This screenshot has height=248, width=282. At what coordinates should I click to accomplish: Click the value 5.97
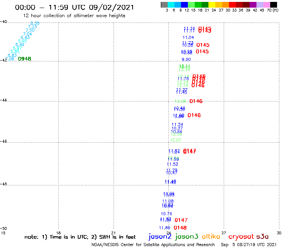point(18,48)
